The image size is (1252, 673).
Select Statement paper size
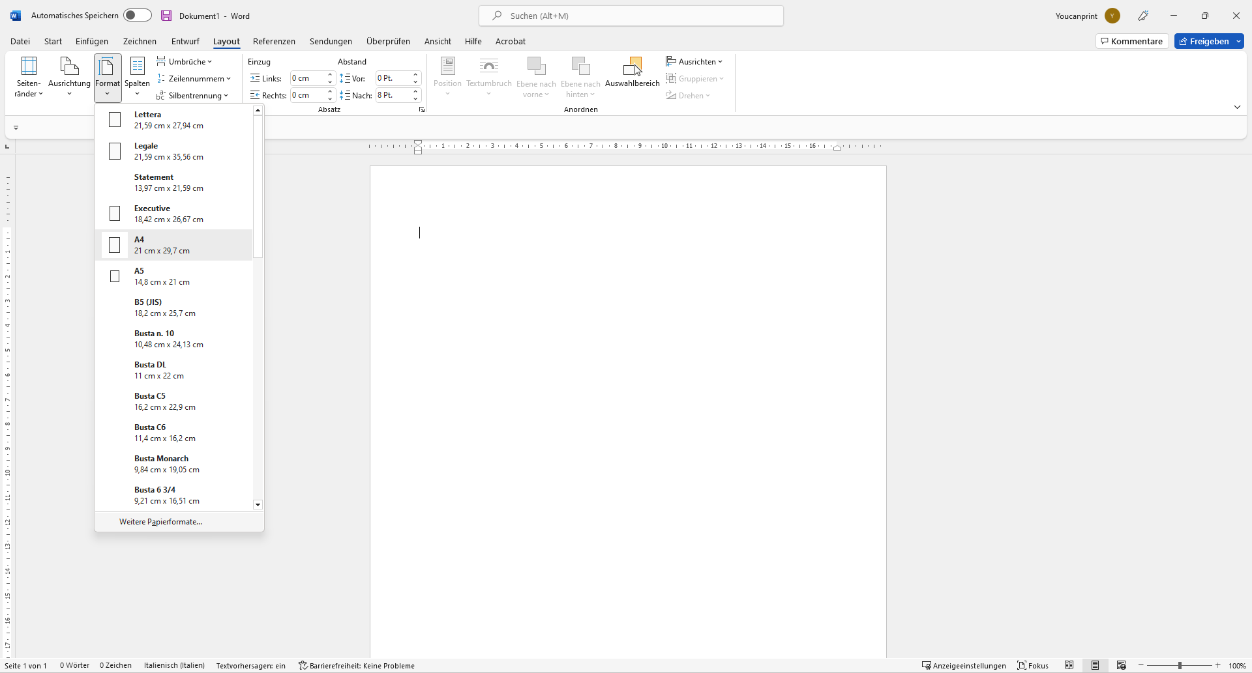(x=173, y=182)
